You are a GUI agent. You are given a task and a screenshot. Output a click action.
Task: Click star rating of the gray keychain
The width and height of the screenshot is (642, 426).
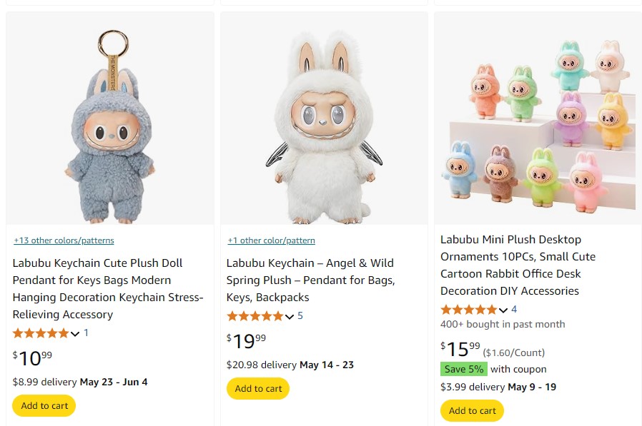(40, 333)
